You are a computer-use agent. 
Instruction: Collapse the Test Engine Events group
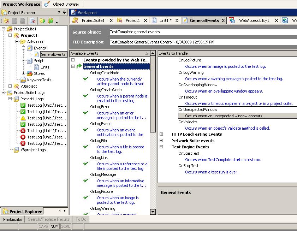pyautogui.click(x=161, y=147)
